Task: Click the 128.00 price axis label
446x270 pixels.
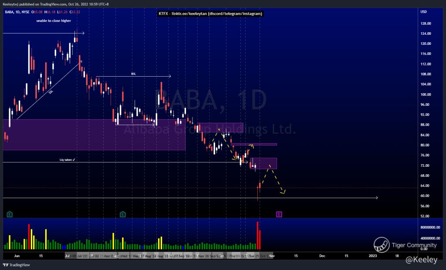Action: point(426,24)
